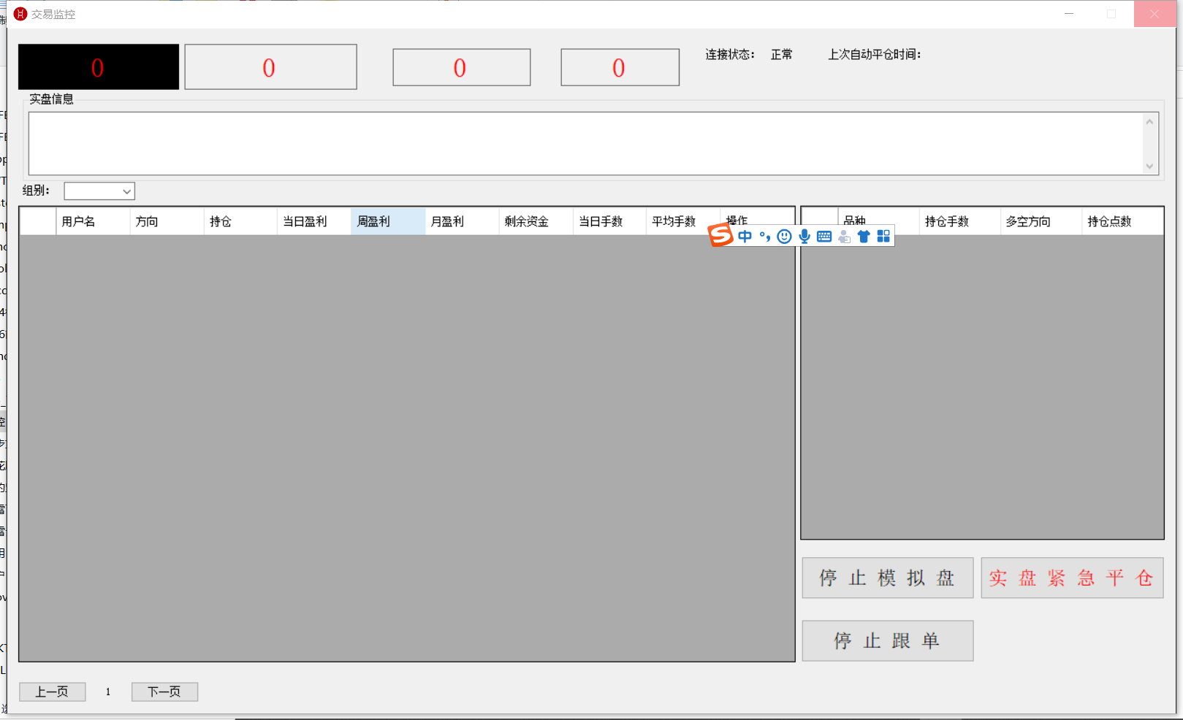1183x720 pixels.
Task: Click the fourth counter box showing 0
Action: click(620, 67)
